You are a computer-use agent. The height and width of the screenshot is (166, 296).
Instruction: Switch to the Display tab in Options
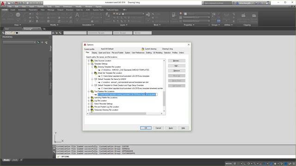94,53
